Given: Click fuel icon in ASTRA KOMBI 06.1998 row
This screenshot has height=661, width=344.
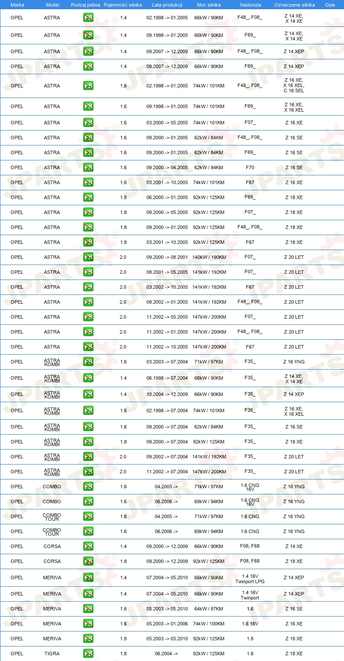Looking at the screenshot, I should pos(88,378).
